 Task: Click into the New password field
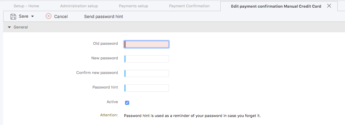pyautogui.click(x=147, y=59)
